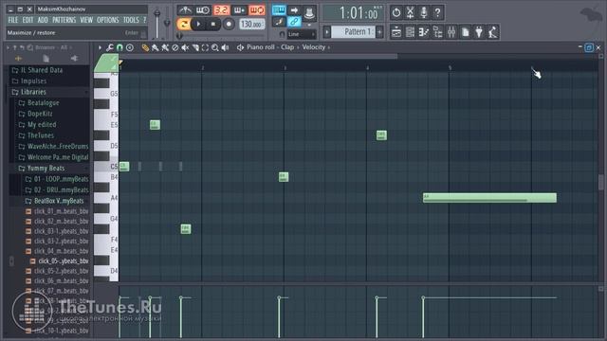
Task: Select the long A4 note
Action: (489, 198)
